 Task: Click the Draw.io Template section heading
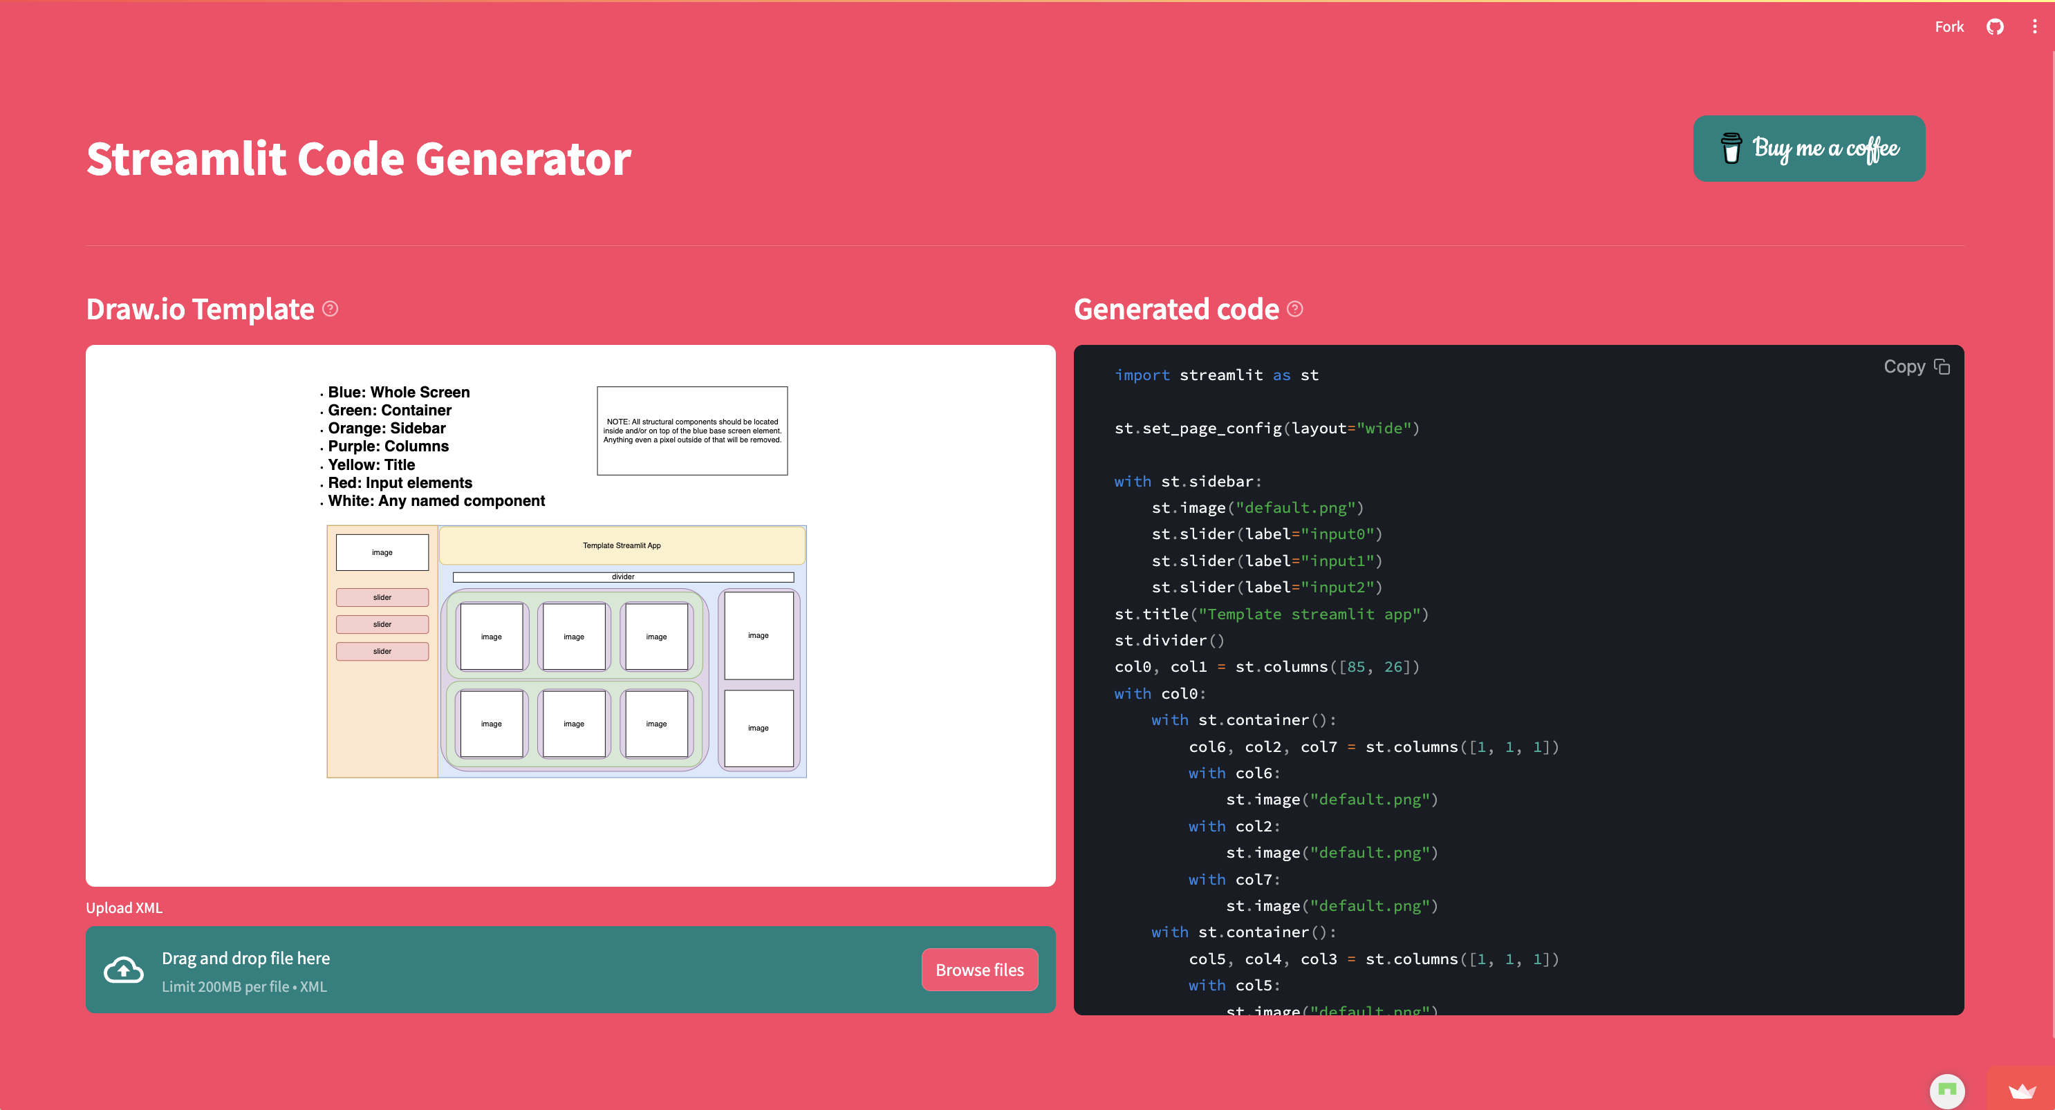tap(201, 310)
